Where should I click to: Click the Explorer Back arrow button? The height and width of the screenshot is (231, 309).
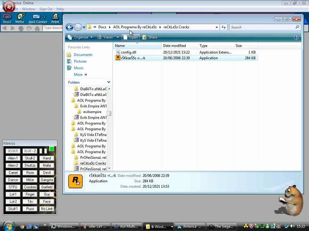coord(70,27)
